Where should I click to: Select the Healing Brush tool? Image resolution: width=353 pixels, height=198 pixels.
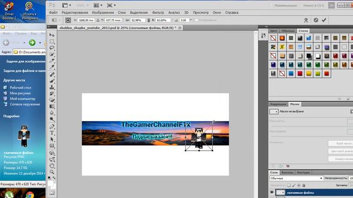pyautogui.click(x=52, y=74)
